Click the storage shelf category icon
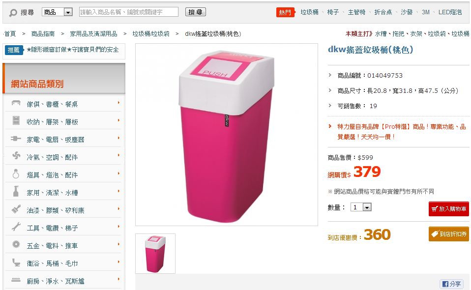This screenshot has height=290, width=471. click(x=16, y=121)
